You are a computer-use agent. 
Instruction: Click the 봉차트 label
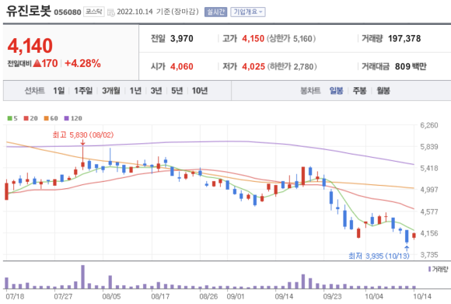[x=310, y=91]
